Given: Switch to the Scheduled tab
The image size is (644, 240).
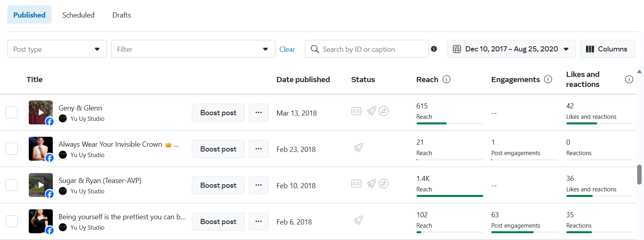Looking at the screenshot, I should (78, 15).
